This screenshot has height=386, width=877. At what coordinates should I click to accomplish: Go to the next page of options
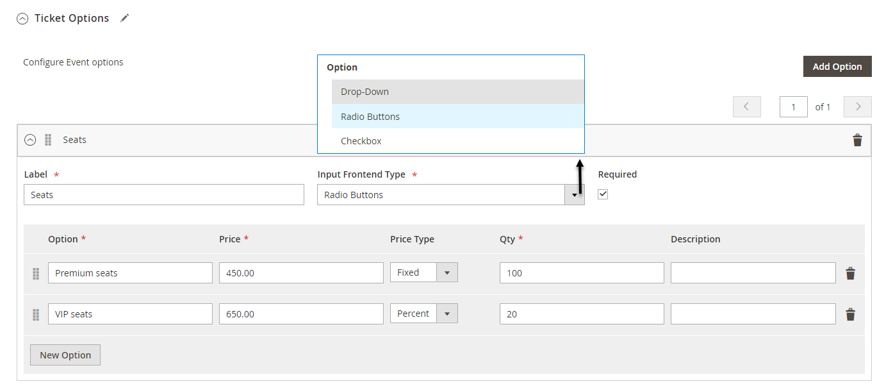click(x=857, y=107)
